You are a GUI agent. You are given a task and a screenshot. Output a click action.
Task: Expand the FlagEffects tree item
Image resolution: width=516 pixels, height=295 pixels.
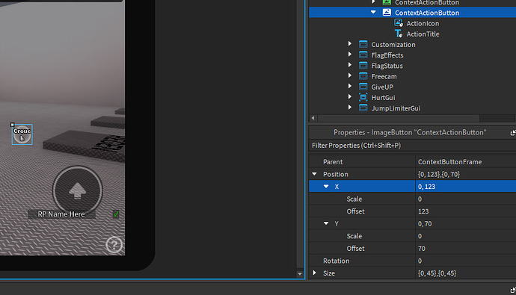pyautogui.click(x=350, y=55)
